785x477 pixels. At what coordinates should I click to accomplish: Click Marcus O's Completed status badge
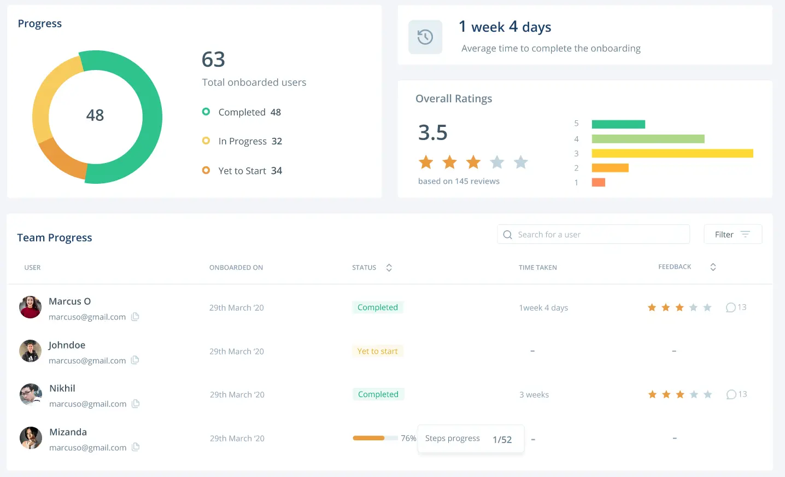point(378,307)
